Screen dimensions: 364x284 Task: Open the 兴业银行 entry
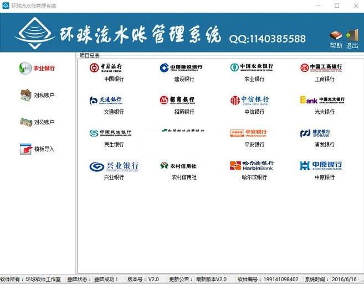tap(114, 166)
